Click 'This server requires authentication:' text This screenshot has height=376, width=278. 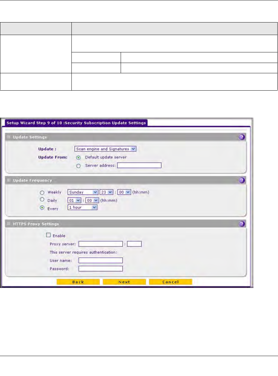83,252
